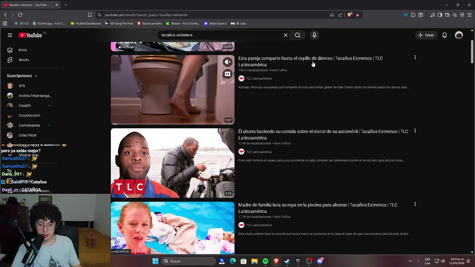The width and height of the screenshot is (475, 267).
Task: Open Steam from the taskbar
Action: (x=287, y=261)
